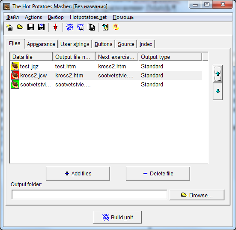
Task: Click the configuration pencil toolbar icon
Action: coord(105,27)
